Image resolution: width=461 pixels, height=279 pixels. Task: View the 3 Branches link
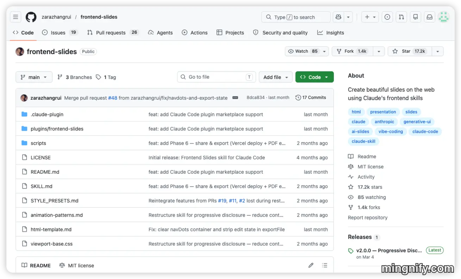(75, 77)
